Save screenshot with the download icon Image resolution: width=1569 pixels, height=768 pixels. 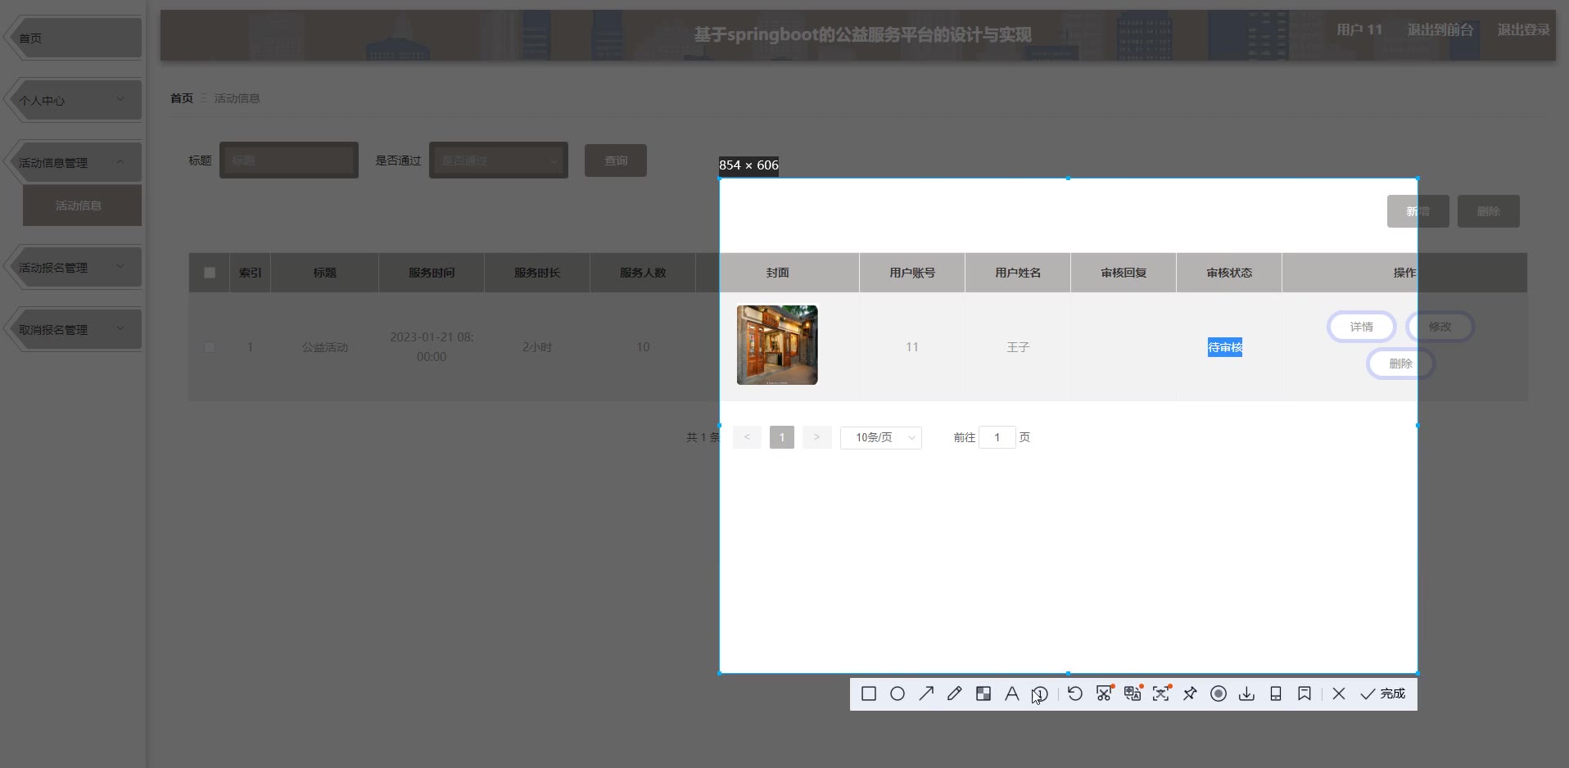point(1246,693)
